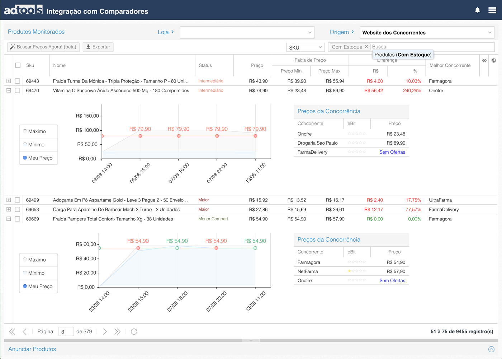Screen dimensions: 502x359
Task: Click Drogaria Sao Paulo competitor row
Action: click(x=351, y=143)
